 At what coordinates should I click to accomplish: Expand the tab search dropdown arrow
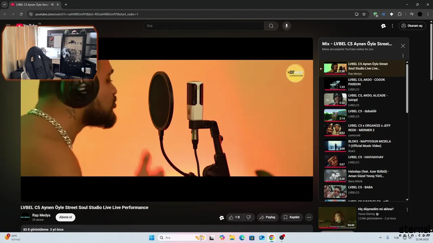tap(4, 5)
